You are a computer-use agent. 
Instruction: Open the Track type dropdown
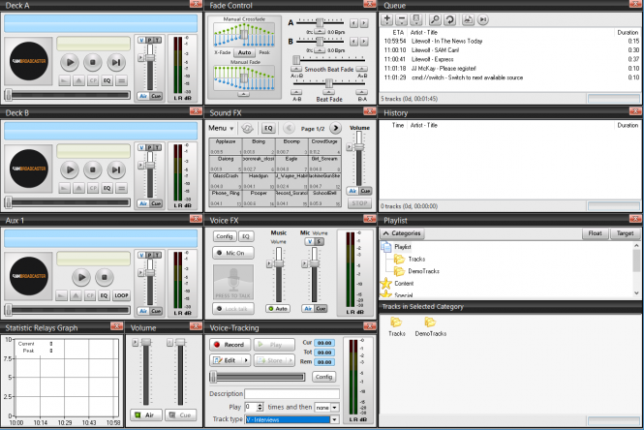point(335,419)
